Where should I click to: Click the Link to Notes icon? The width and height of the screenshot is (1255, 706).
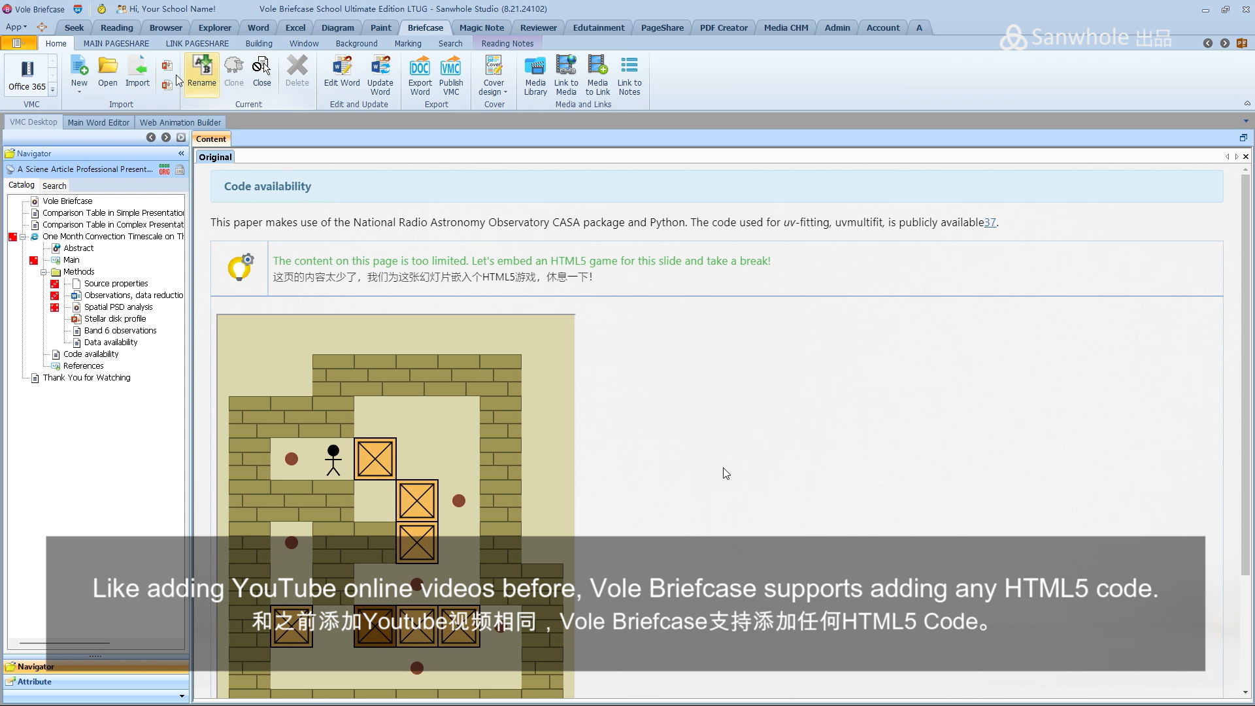[x=629, y=72]
